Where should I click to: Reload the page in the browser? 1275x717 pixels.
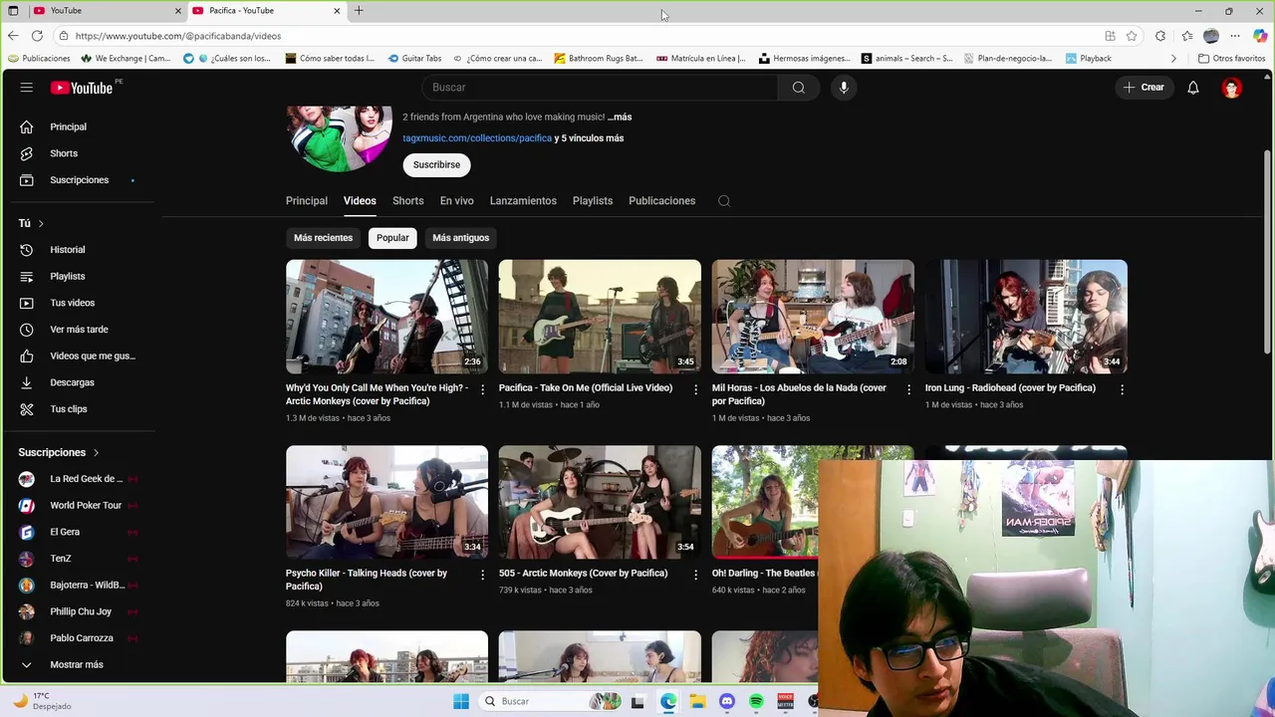point(37,36)
